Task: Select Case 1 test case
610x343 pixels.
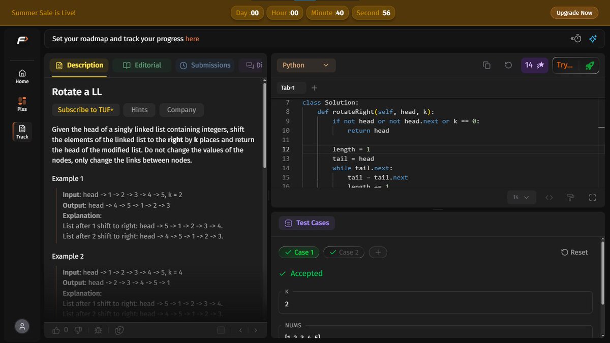Action: coord(299,252)
